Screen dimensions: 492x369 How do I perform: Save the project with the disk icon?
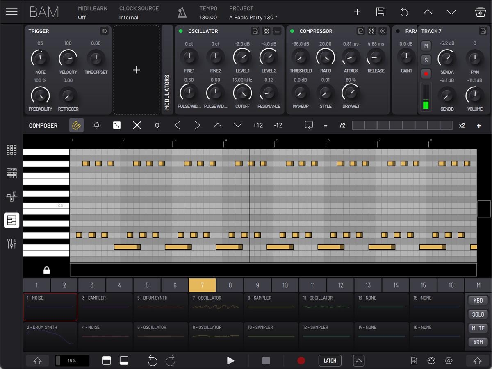coord(380,12)
